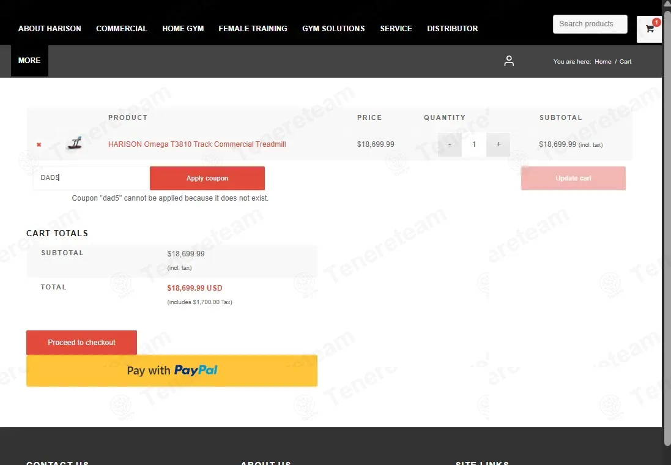Click the product row subtotal incl. tax
This screenshot has height=465, width=671.
(x=571, y=145)
